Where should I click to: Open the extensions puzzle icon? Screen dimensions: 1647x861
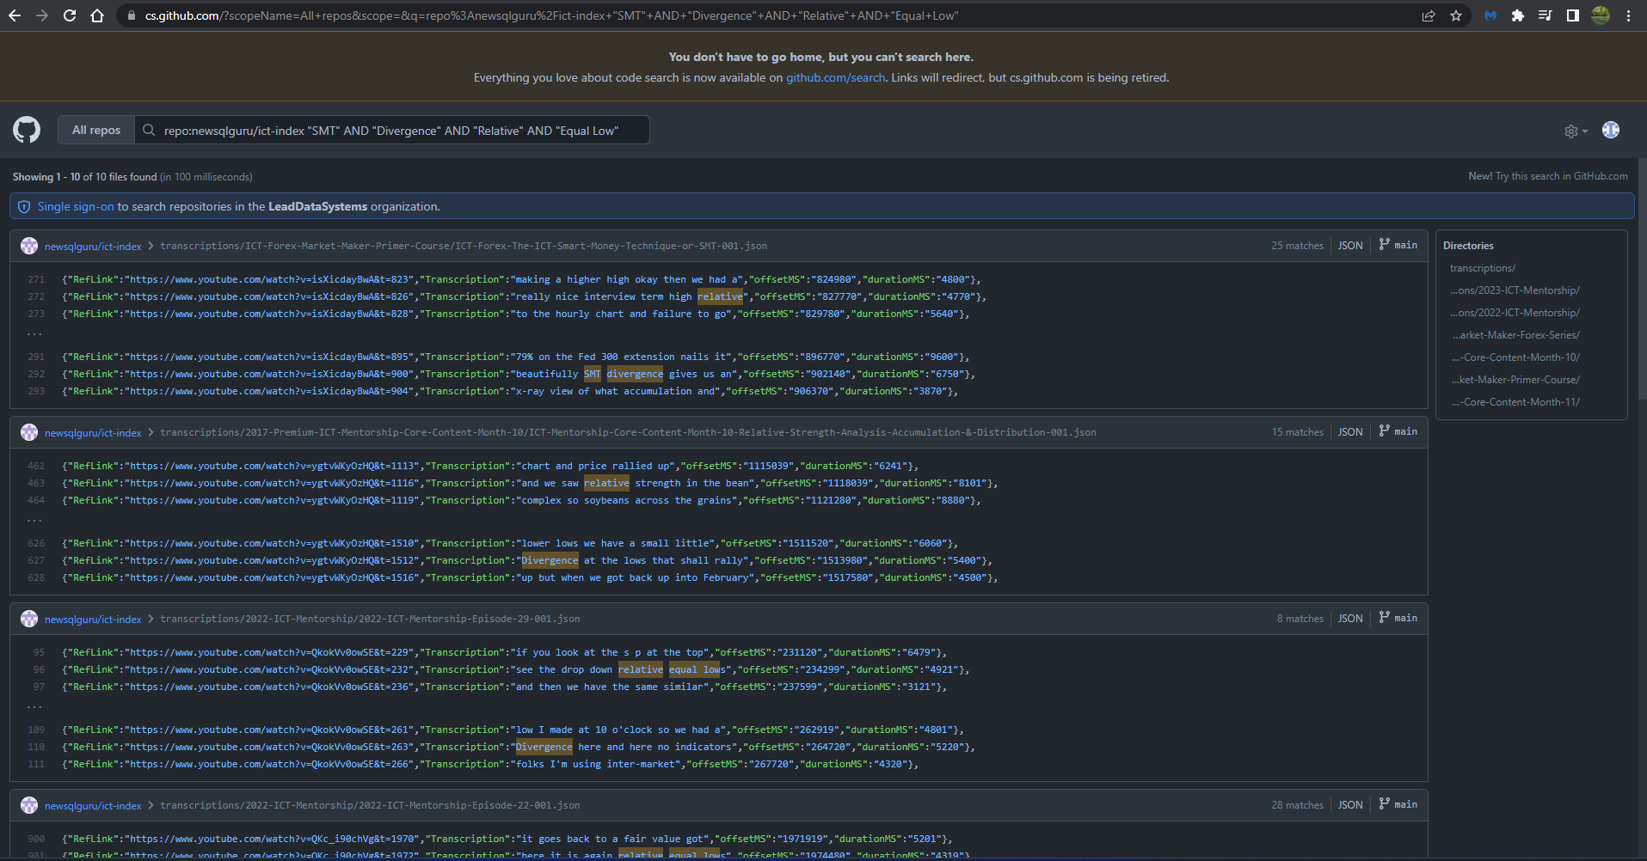click(1518, 15)
